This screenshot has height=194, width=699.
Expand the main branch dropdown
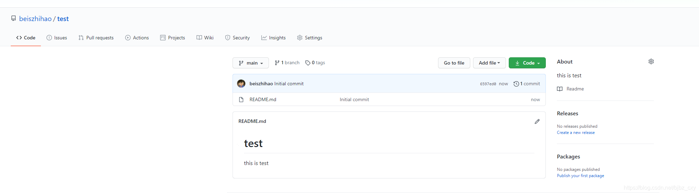pos(251,63)
